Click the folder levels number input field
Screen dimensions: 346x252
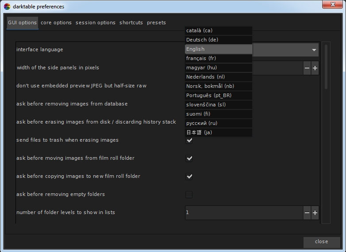(x=243, y=213)
